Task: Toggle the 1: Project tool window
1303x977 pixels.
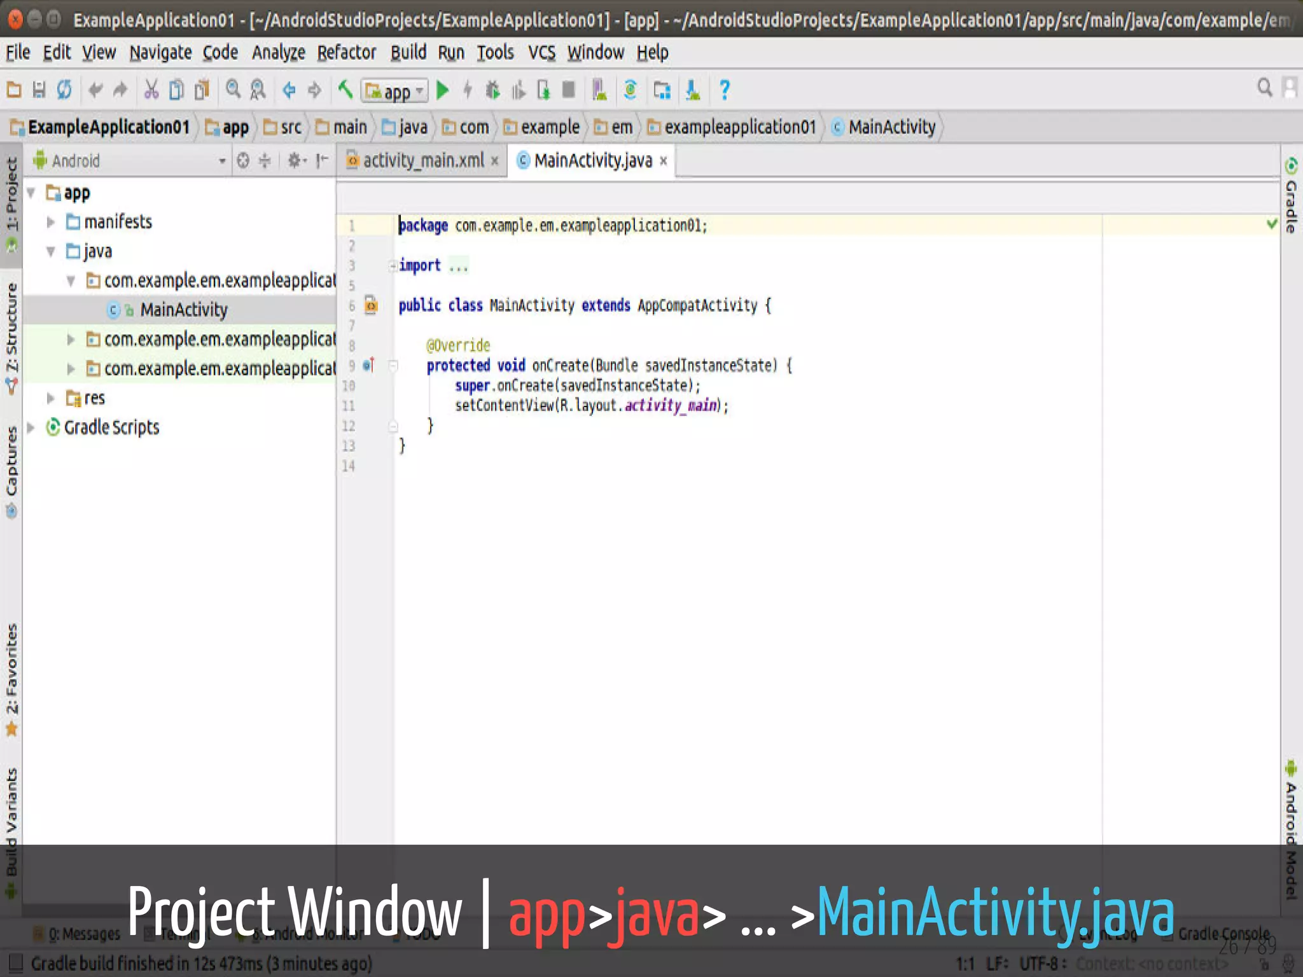Action: (x=11, y=204)
